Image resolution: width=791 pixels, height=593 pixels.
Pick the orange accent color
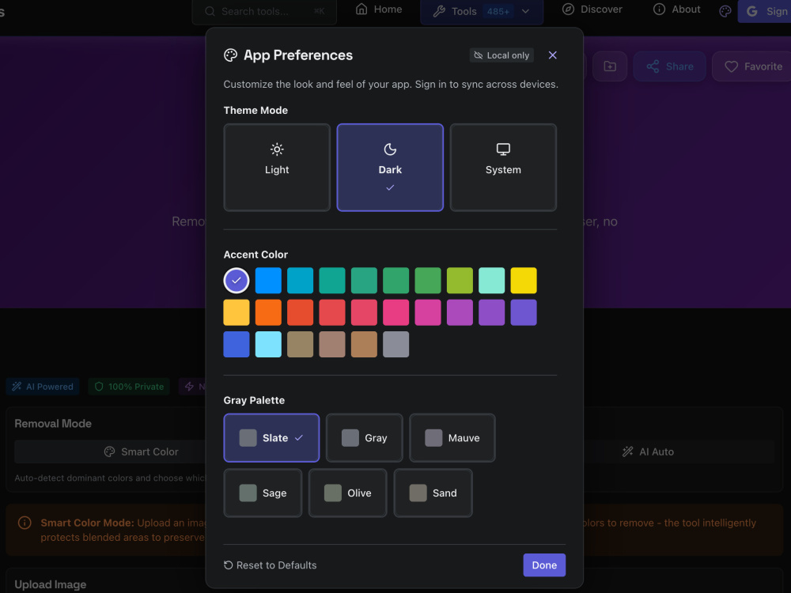click(268, 312)
